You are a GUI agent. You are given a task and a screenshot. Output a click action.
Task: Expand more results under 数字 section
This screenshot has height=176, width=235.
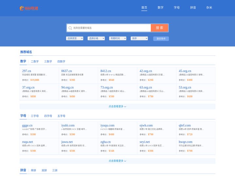(x=117, y=106)
